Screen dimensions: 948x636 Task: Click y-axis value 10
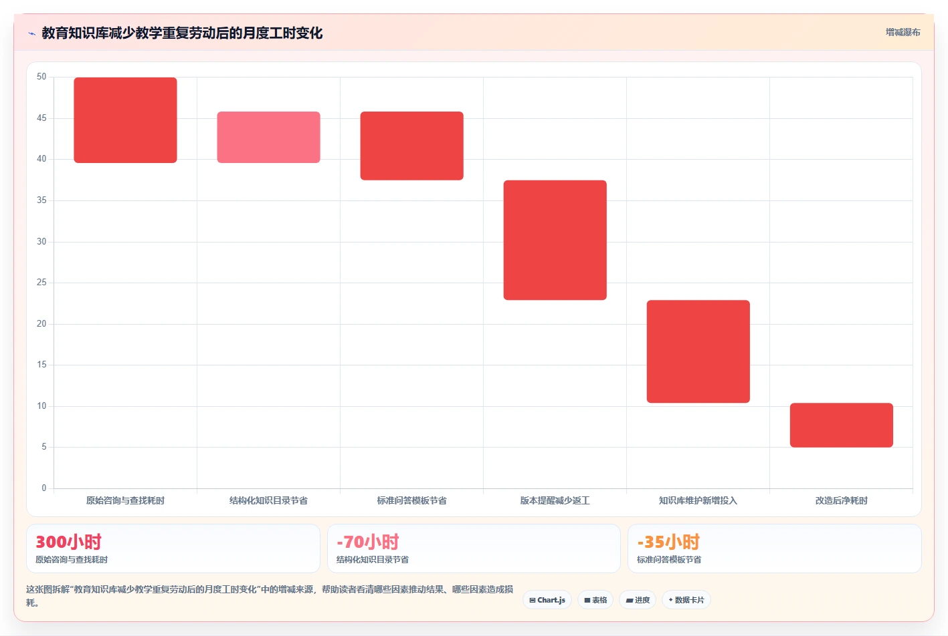(x=41, y=406)
